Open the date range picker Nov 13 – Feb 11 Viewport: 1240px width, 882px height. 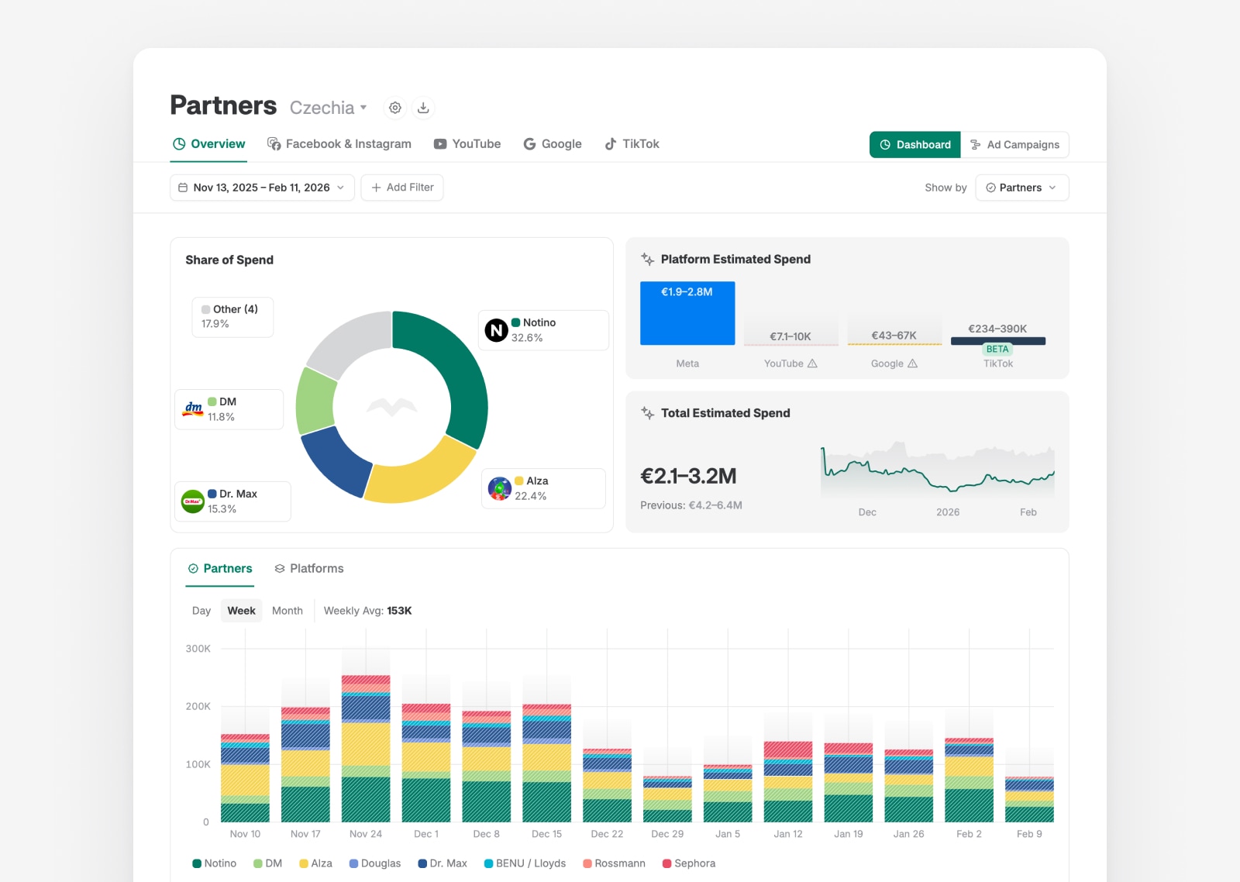click(x=262, y=188)
